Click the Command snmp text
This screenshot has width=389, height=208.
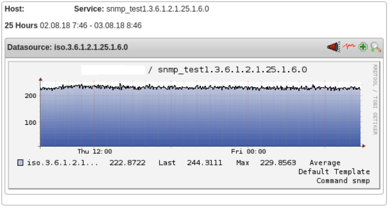pos(343,181)
